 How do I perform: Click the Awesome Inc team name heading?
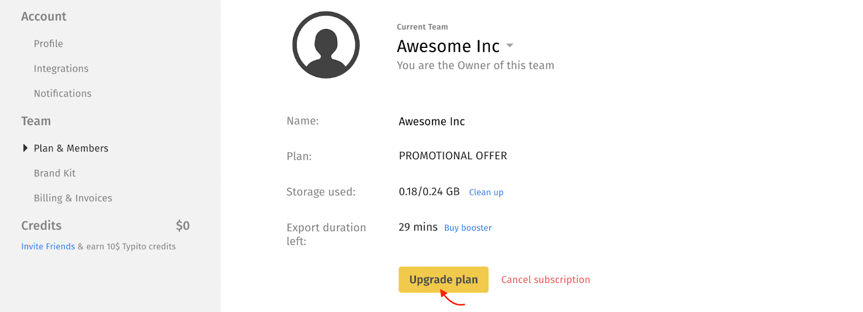click(448, 46)
